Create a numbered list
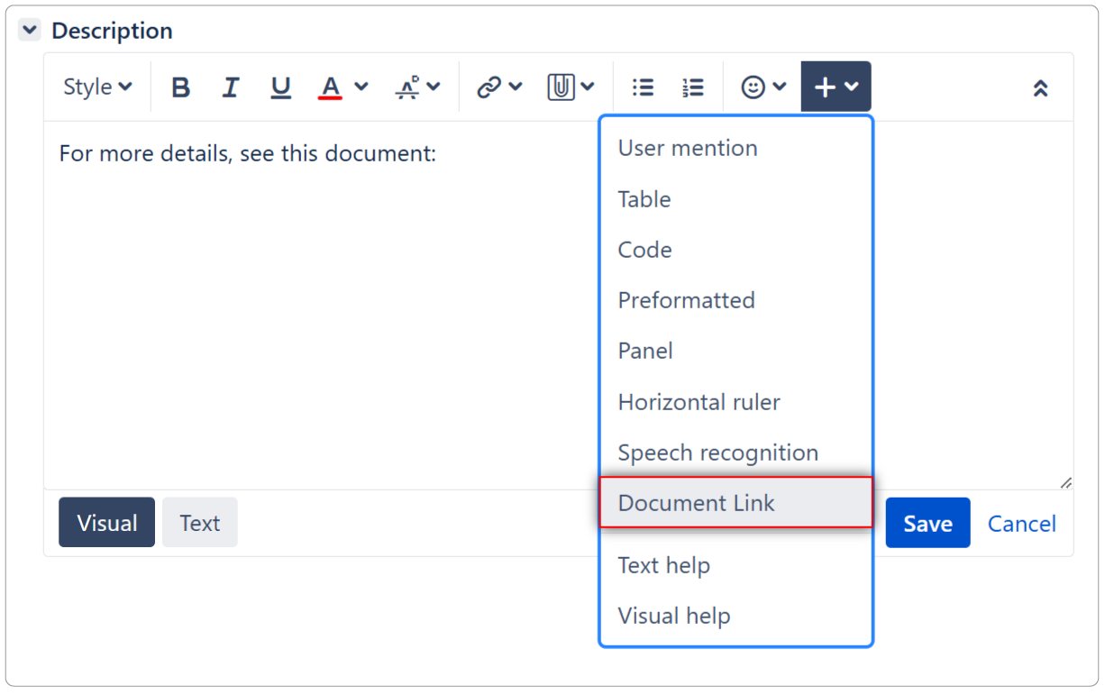The width and height of the screenshot is (1105, 695). [693, 86]
